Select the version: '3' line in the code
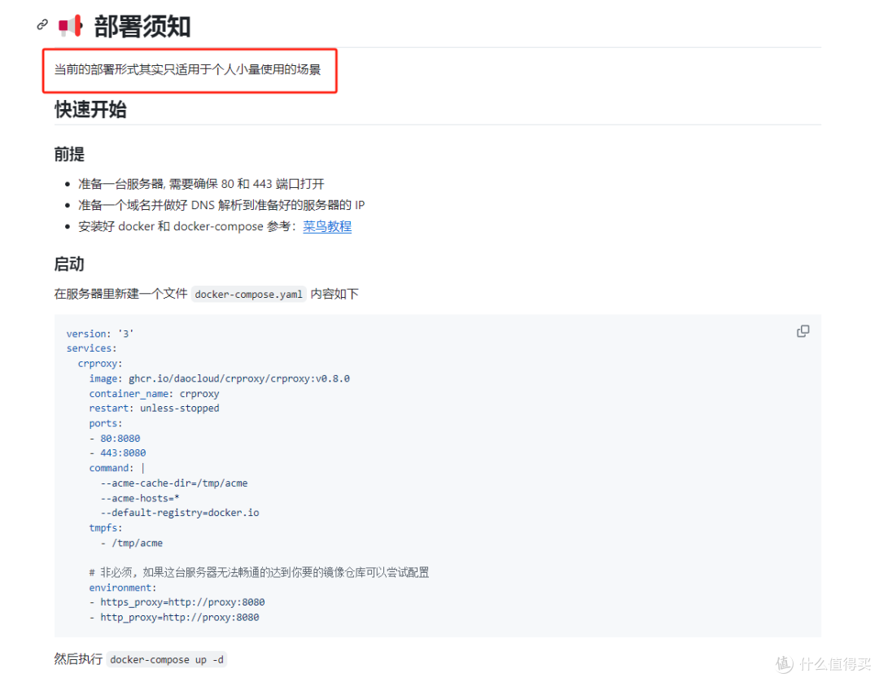879x682 pixels. [x=100, y=333]
